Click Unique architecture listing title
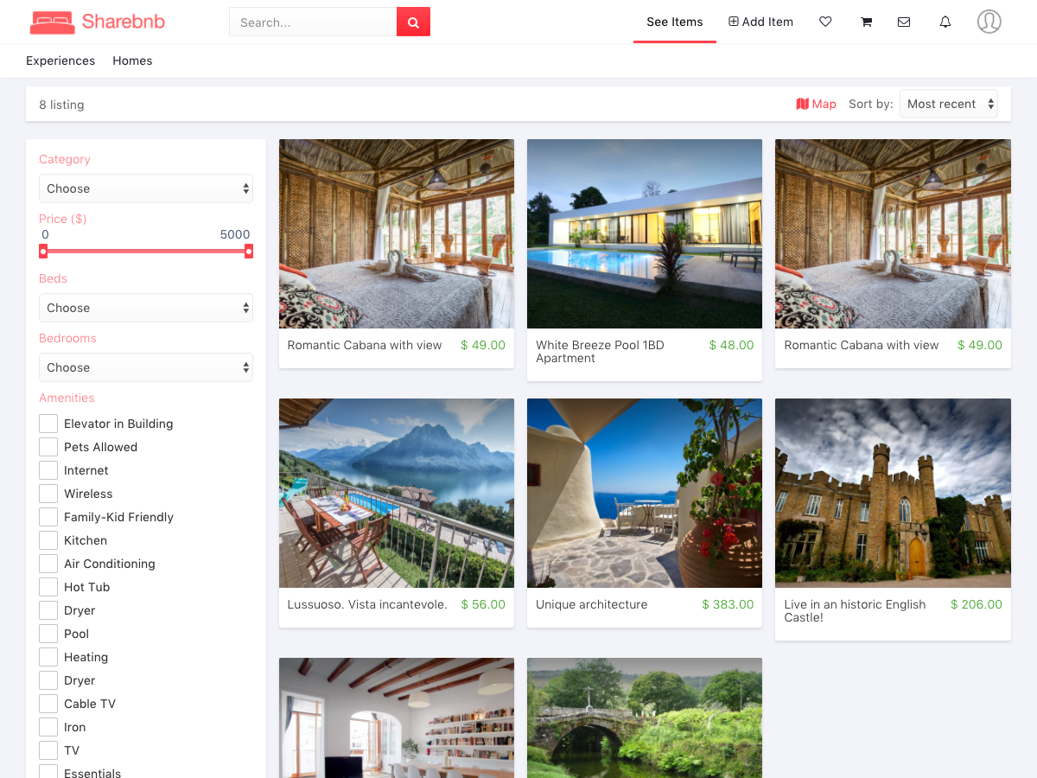 [x=591, y=604]
